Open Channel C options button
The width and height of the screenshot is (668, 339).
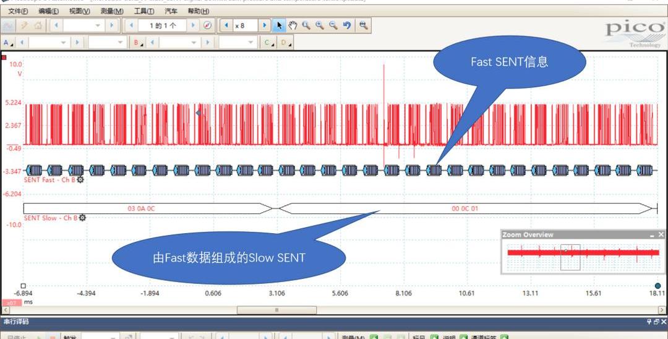click(x=269, y=43)
